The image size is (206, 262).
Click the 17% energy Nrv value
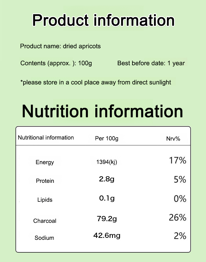click(177, 160)
